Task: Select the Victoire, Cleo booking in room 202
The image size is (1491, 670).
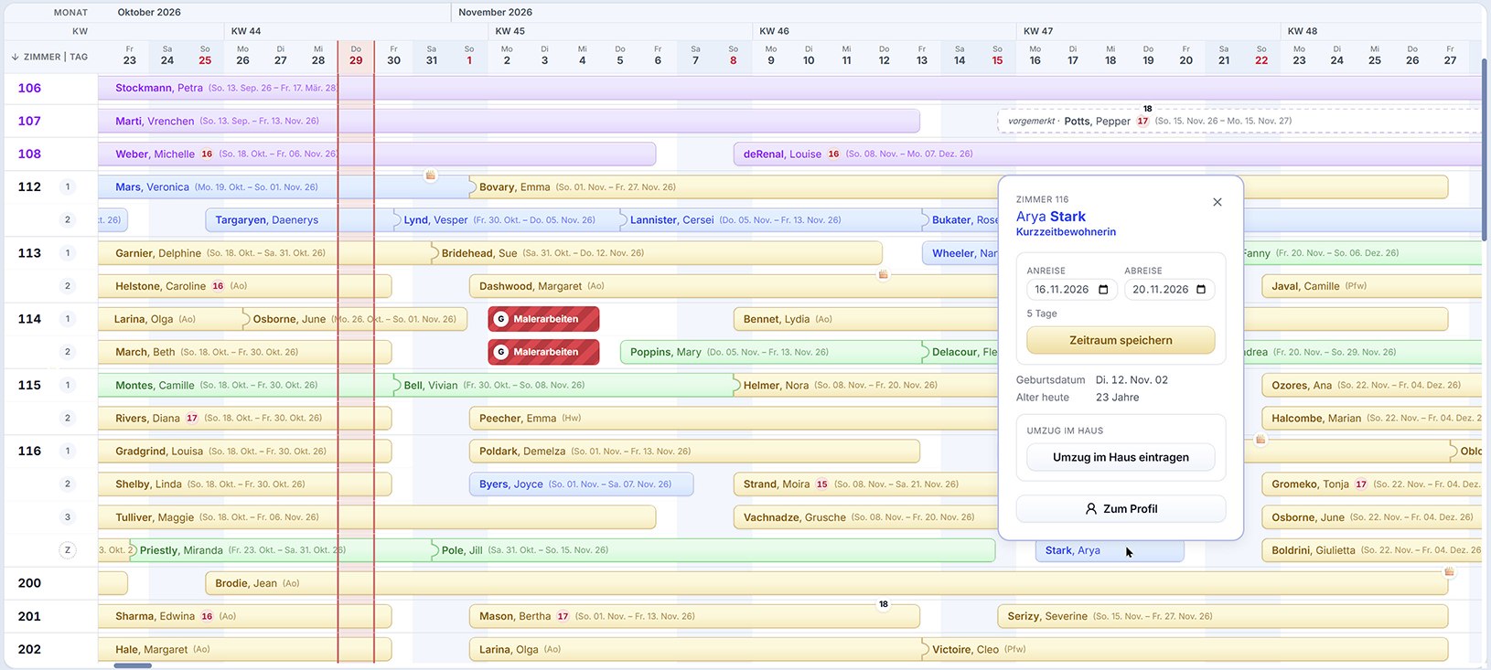Action: pyautogui.click(x=1185, y=649)
